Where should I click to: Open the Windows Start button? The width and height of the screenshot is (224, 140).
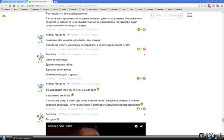(4, 138)
